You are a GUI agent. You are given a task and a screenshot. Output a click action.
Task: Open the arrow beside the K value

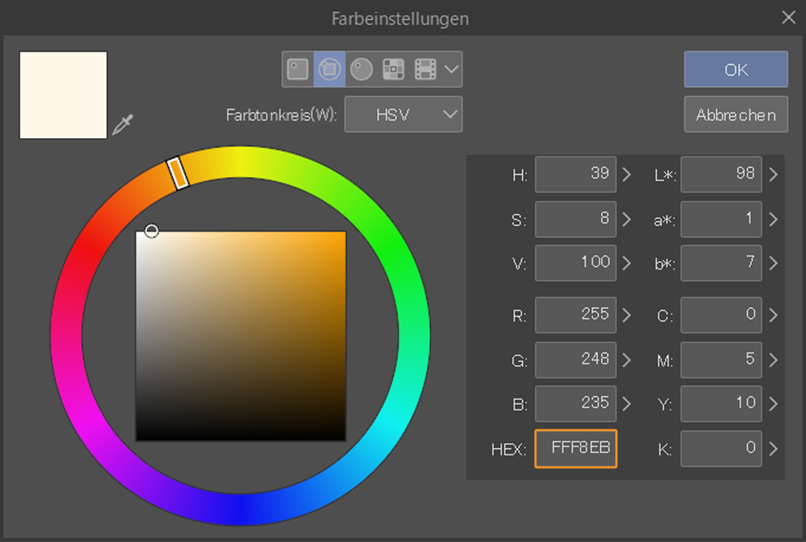(773, 448)
